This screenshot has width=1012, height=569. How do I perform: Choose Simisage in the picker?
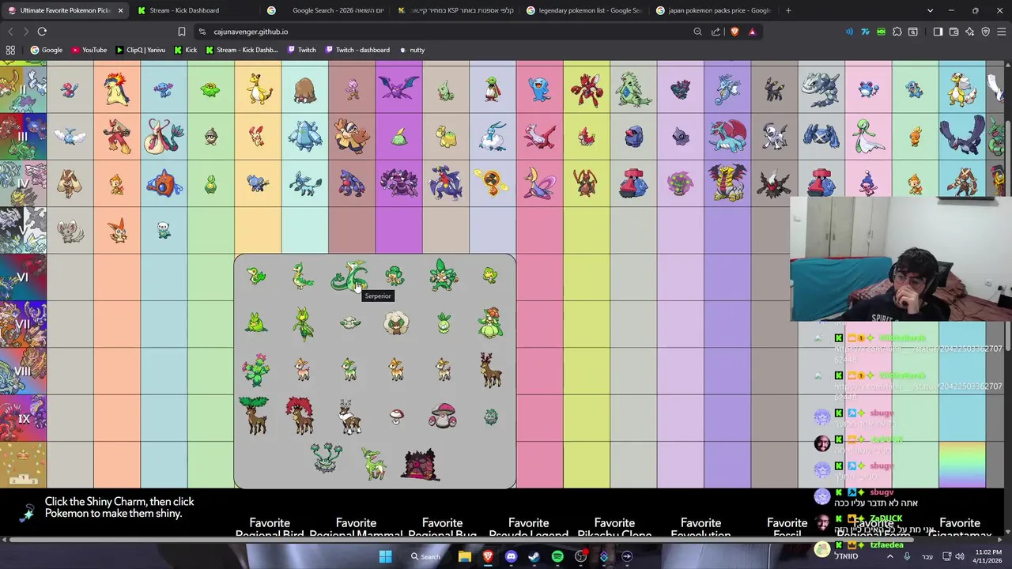pos(443,276)
